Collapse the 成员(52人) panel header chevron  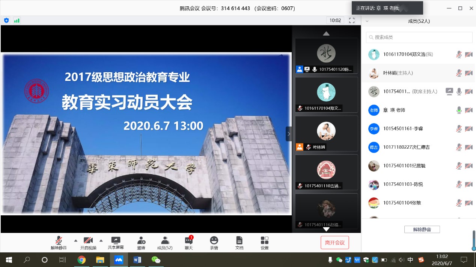coord(367,21)
